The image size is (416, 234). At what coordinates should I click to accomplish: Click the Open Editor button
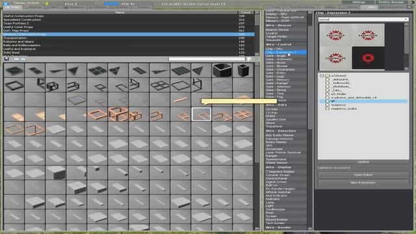[x=363, y=175]
